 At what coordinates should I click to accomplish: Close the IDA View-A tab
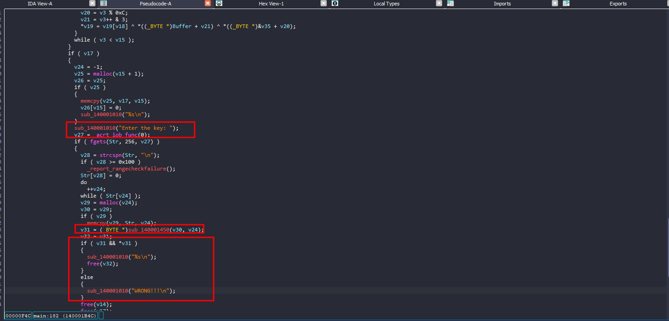tap(92, 4)
